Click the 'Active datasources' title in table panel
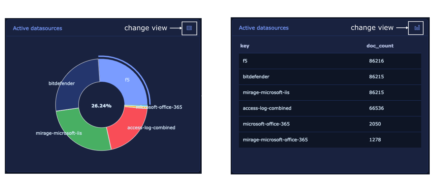 pyautogui.click(x=263, y=28)
